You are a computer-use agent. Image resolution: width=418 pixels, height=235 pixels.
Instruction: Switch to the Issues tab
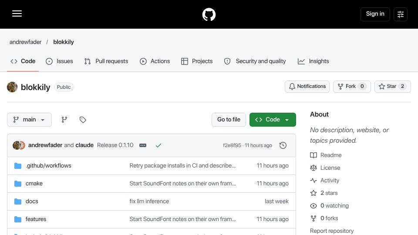tap(60, 61)
